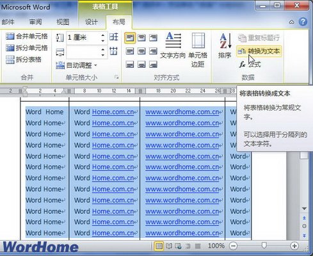This screenshot has height=256, width=313.
Task: Increase column width with up spinner
Action: coord(103,49)
